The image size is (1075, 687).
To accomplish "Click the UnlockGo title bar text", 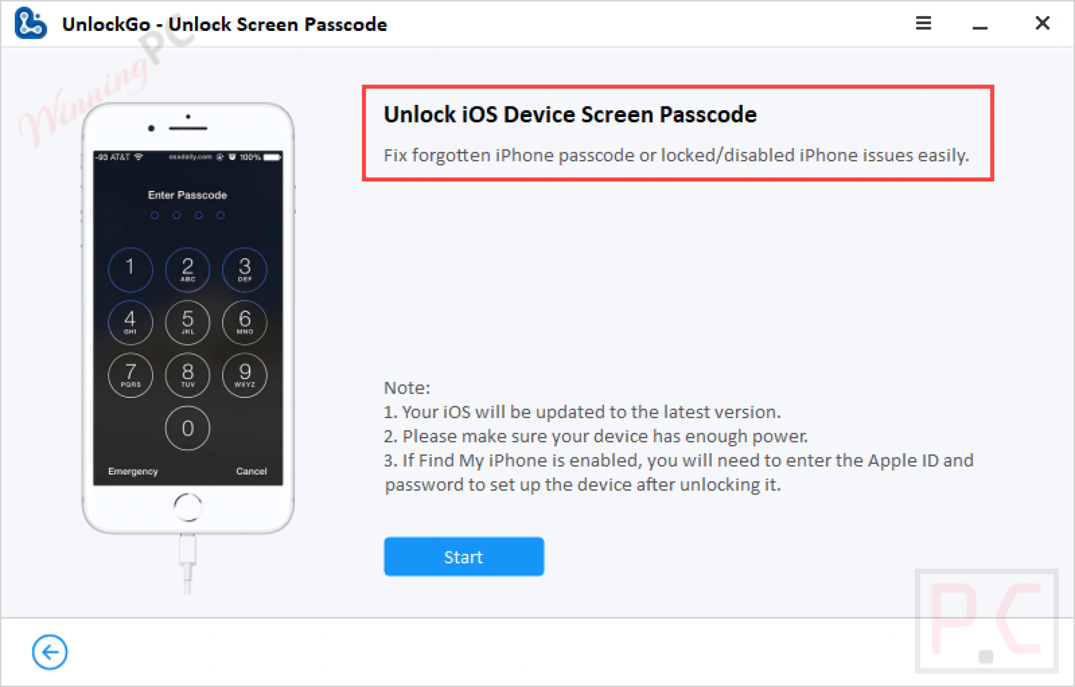I will (x=225, y=24).
